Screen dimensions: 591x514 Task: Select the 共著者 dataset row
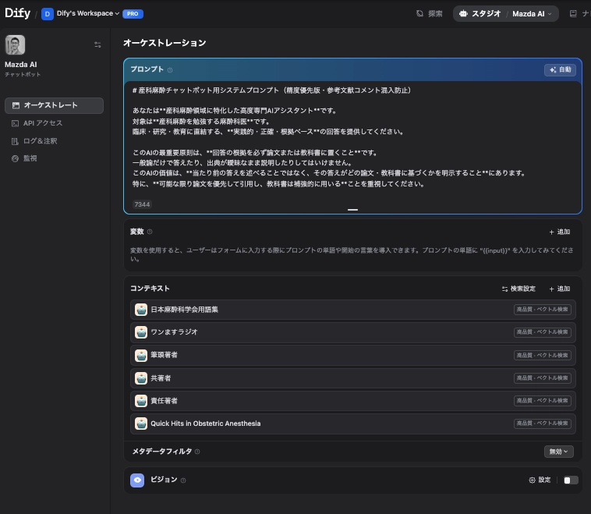point(352,378)
